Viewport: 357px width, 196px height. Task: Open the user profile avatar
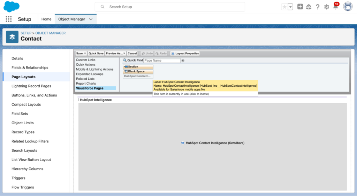[x=348, y=7]
